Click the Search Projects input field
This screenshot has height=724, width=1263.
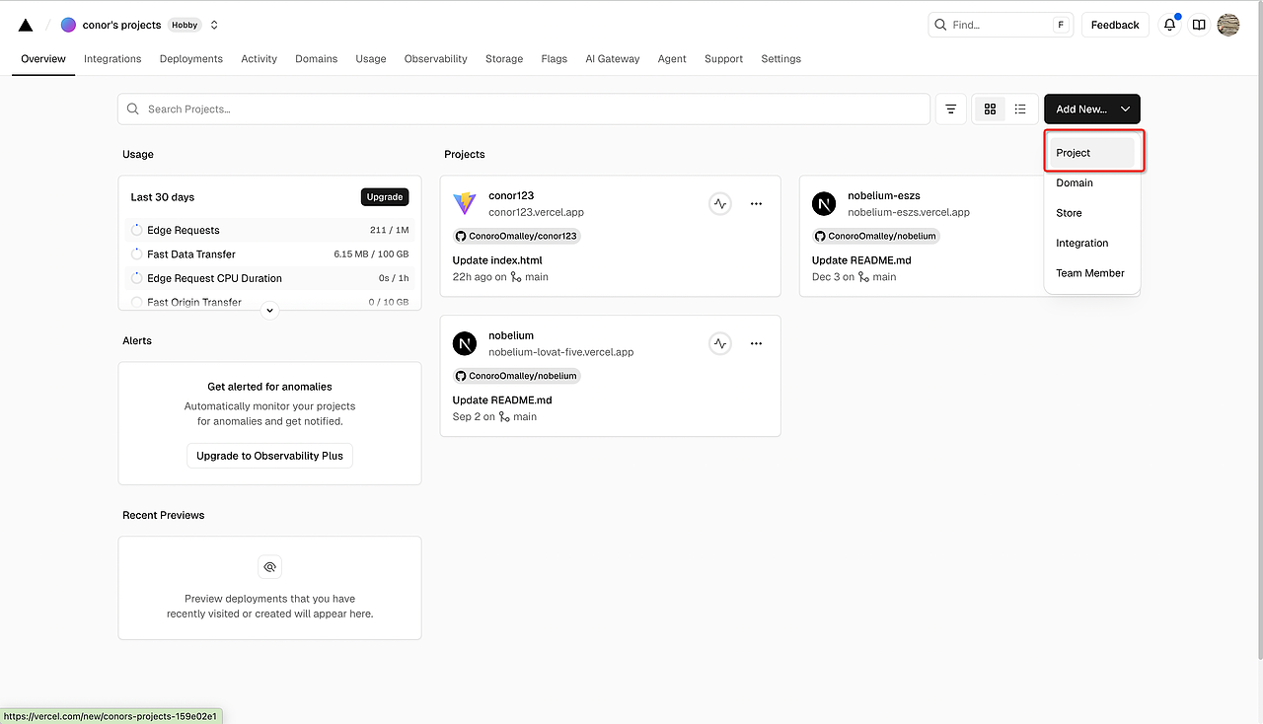point(523,109)
